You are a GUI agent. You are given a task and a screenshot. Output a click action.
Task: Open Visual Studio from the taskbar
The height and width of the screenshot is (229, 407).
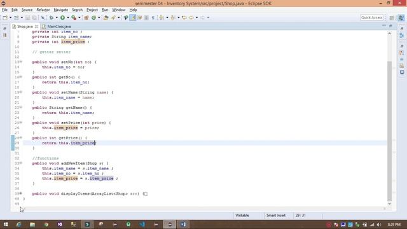point(60,225)
